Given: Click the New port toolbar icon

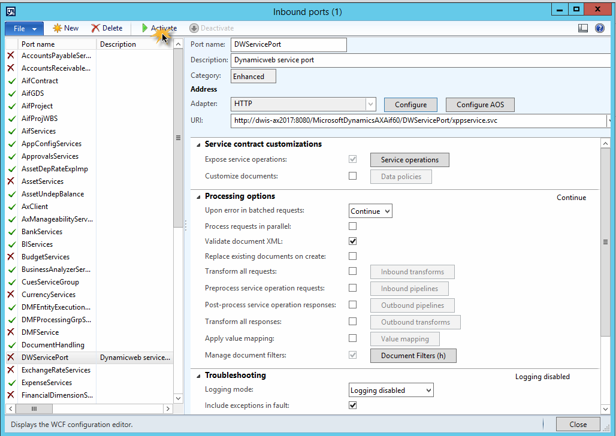Looking at the screenshot, I should pyautogui.click(x=58, y=28).
